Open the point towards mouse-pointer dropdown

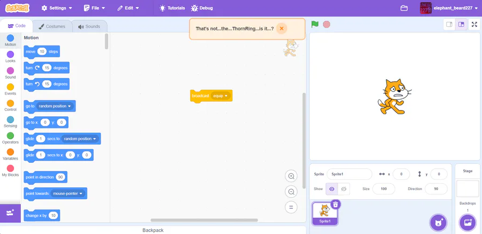point(68,193)
